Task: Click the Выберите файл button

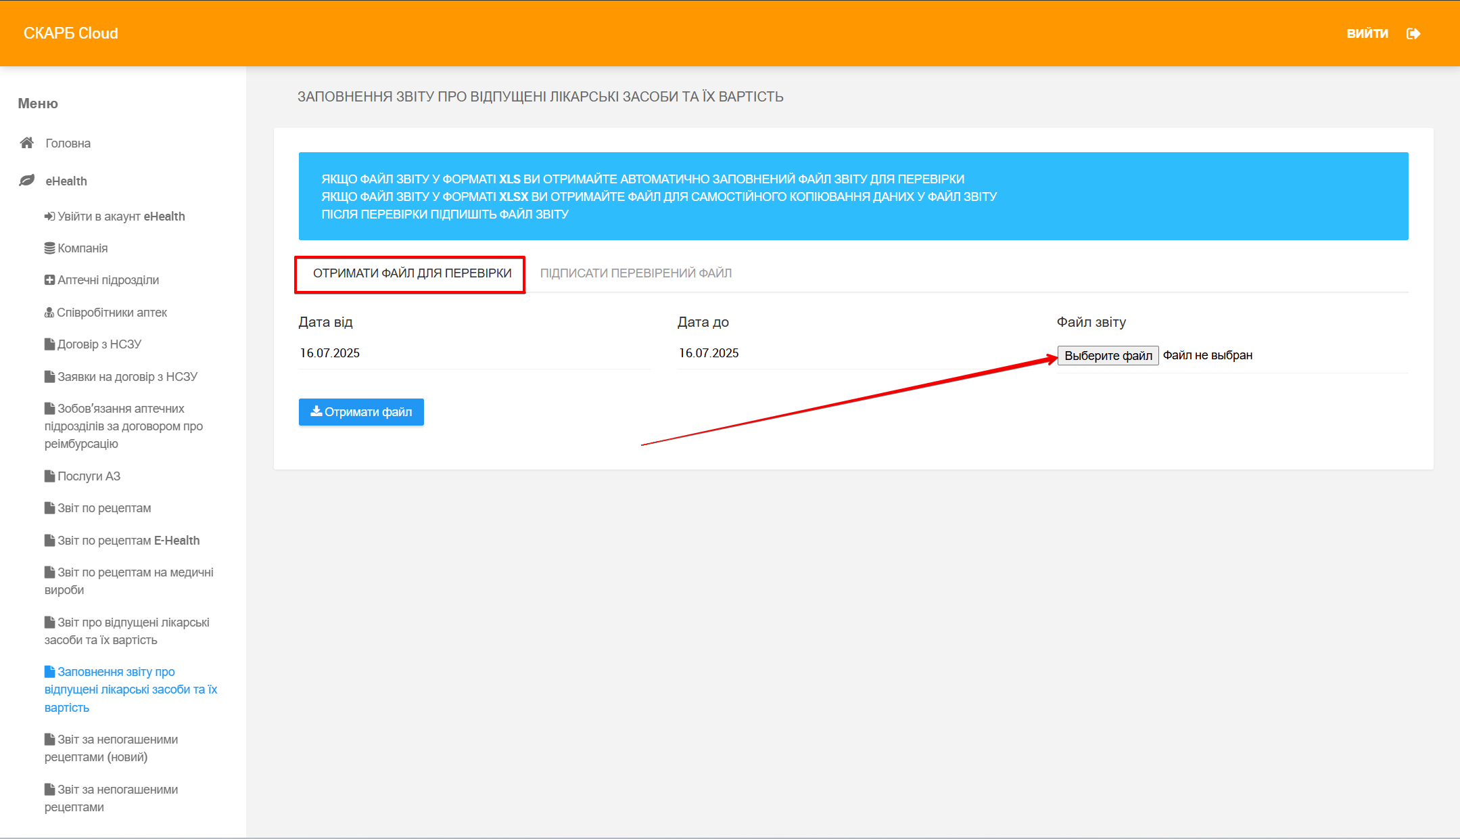Action: 1108,355
